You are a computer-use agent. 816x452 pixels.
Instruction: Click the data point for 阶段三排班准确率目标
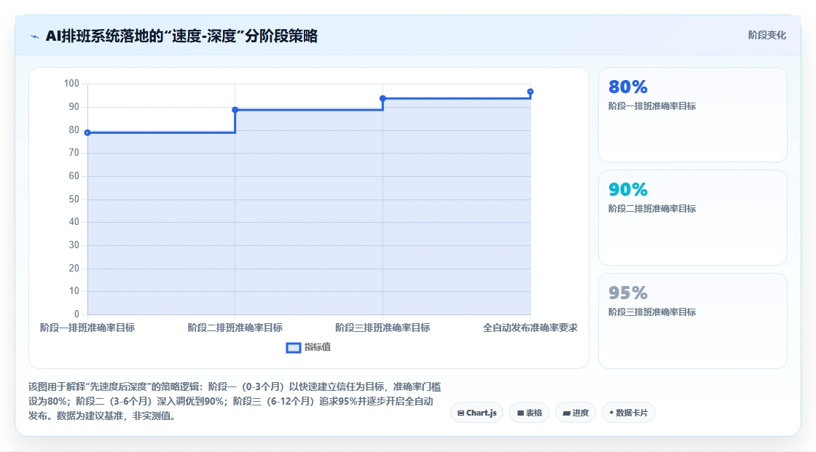(383, 98)
